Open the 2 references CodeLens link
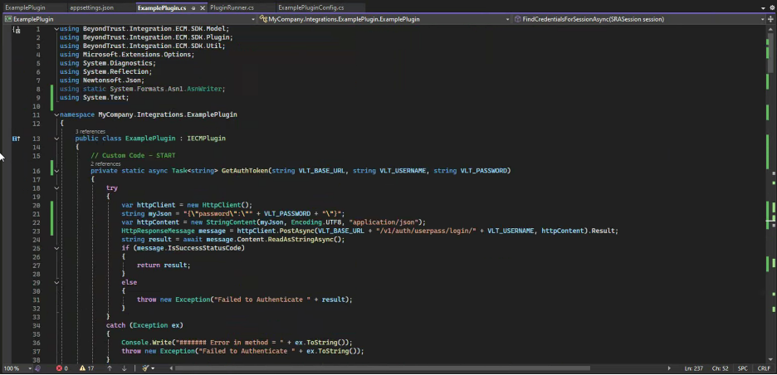This screenshot has height=375, width=777. pyautogui.click(x=105, y=164)
